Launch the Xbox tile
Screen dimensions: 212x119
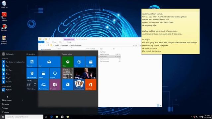pyautogui.click(x=68, y=62)
